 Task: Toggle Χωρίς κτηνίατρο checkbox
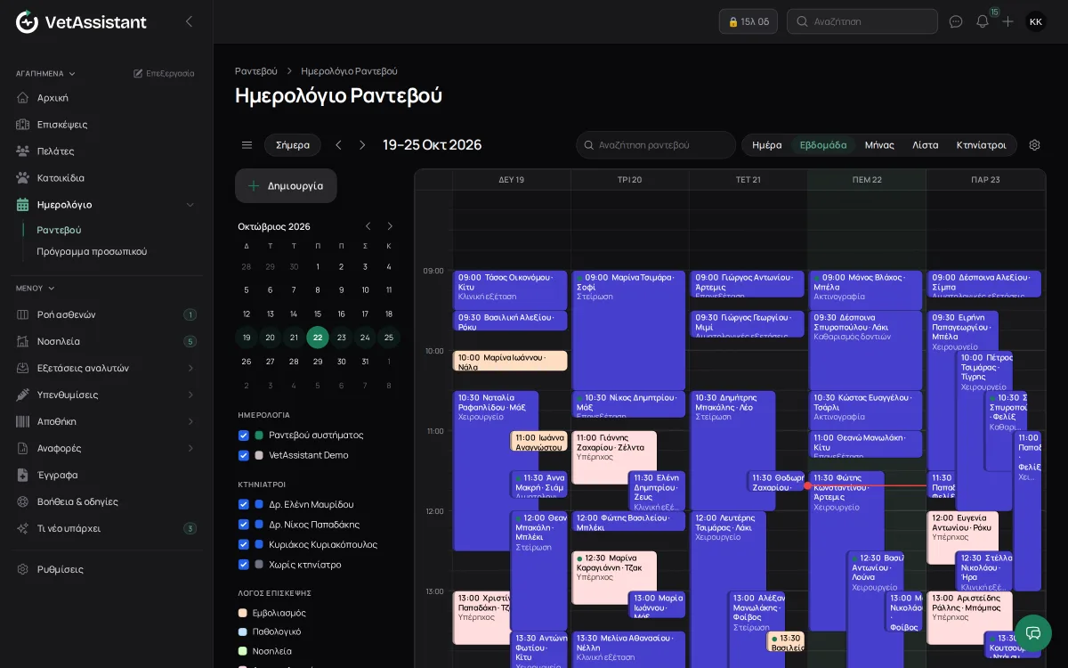click(244, 565)
